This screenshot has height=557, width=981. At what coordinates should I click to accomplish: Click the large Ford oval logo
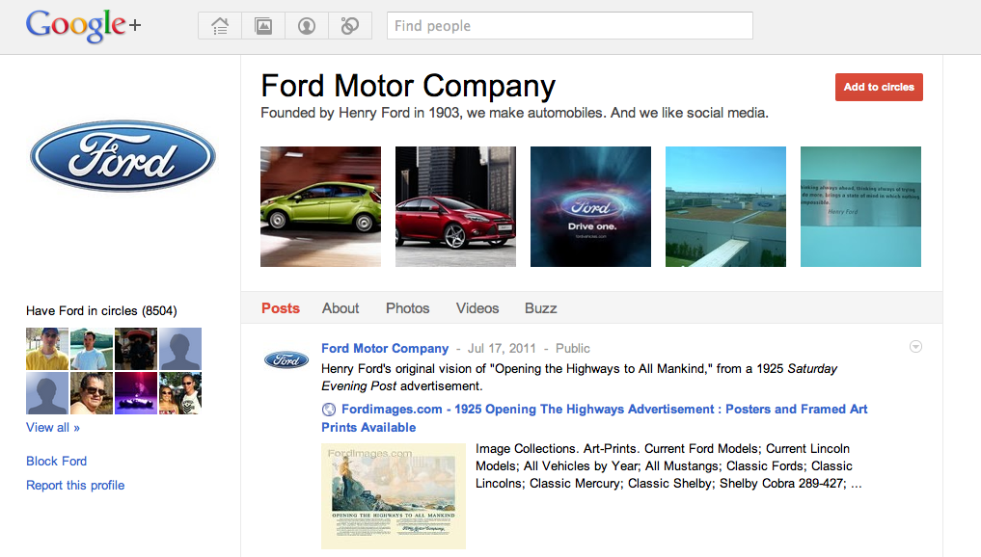[123, 156]
